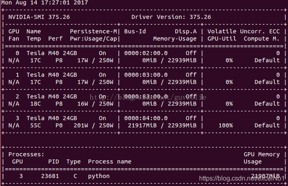
Task: Click the 201W / 250W power reading
Action: pyautogui.click(x=93, y=125)
